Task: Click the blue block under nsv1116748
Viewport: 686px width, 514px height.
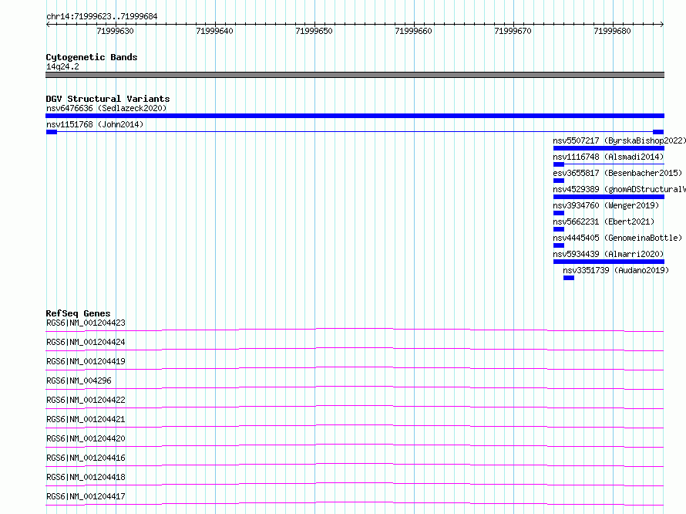Action: click(559, 164)
